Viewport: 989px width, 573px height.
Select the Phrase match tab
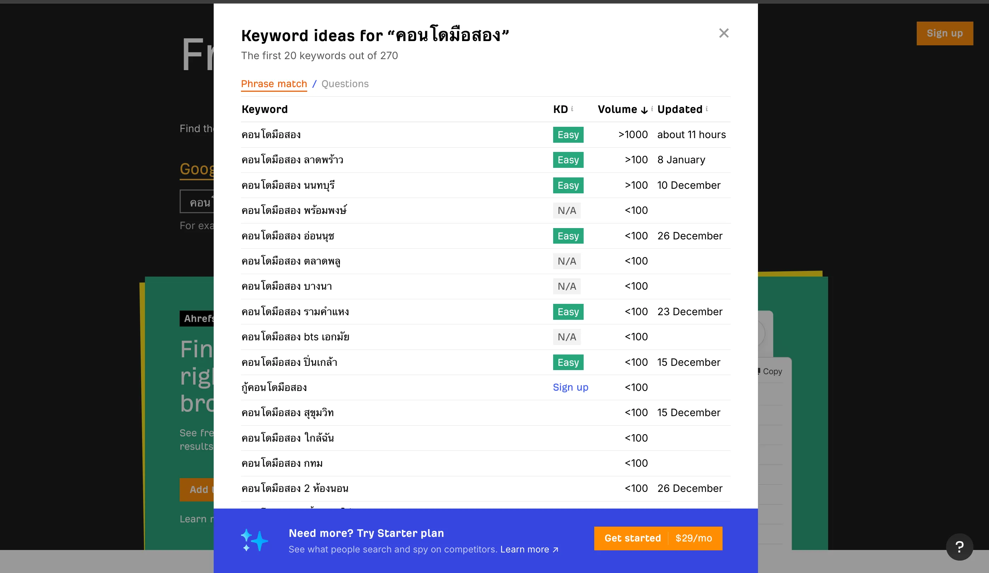[x=274, y=84]
